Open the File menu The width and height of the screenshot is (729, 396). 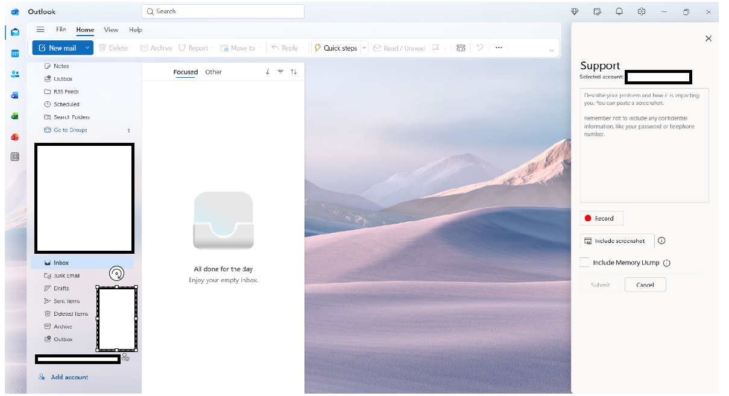click(x=61, y=30)
